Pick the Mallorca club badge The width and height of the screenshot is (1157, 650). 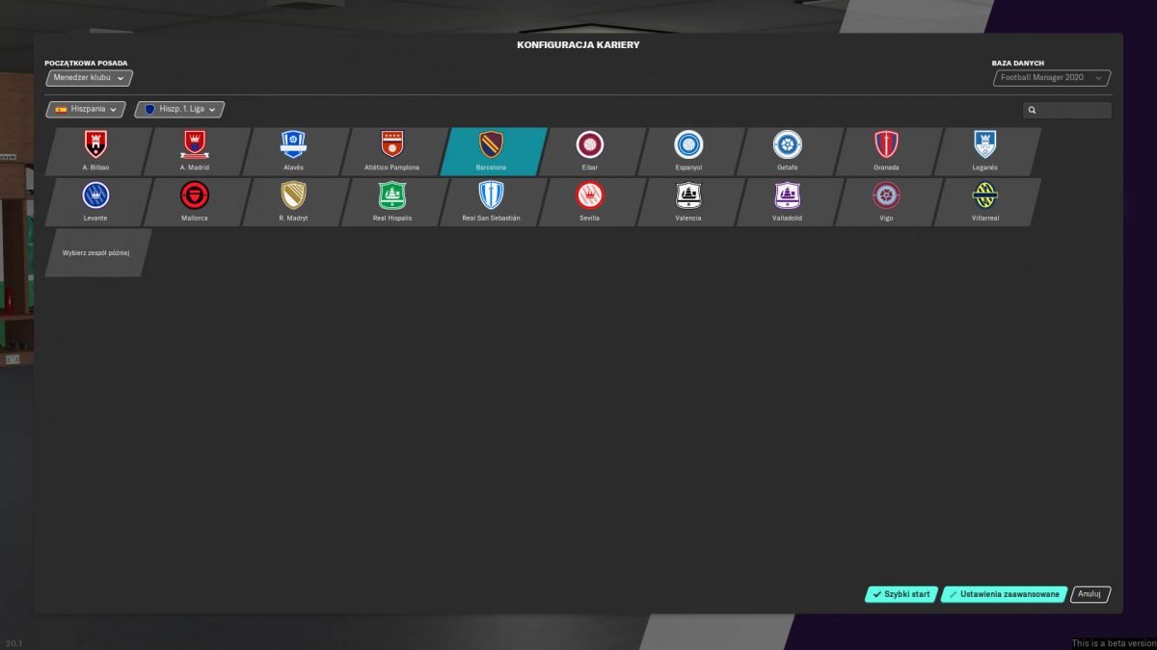pos(195,195)
